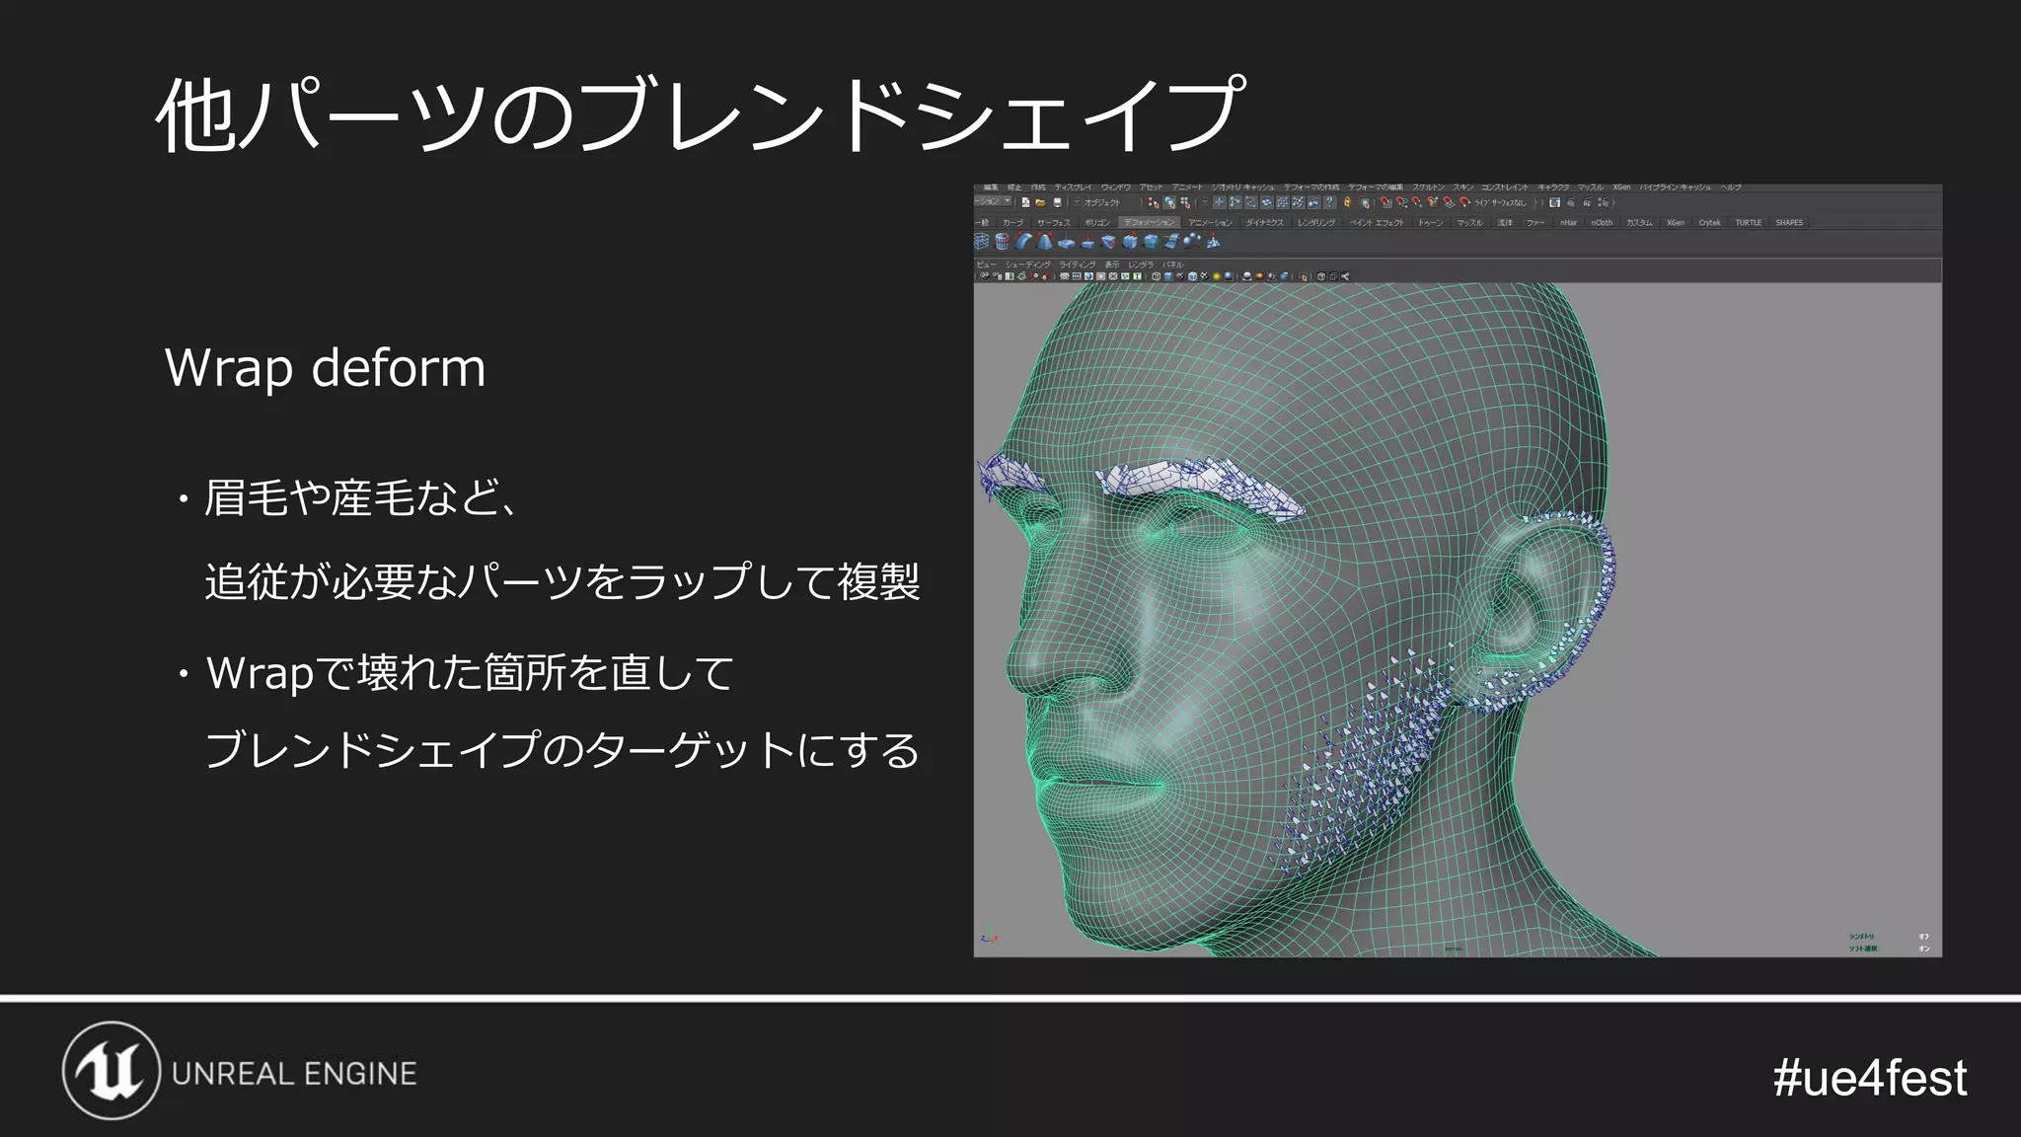Click the viewport isolate select icon
This screenshot has width=2021, height=1137.
point(1303,276)
